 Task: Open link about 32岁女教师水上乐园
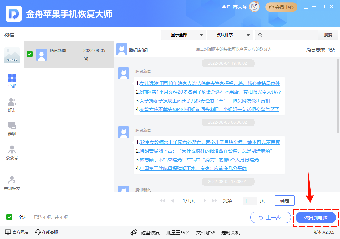pyautogui.click(x=210, y=142)
